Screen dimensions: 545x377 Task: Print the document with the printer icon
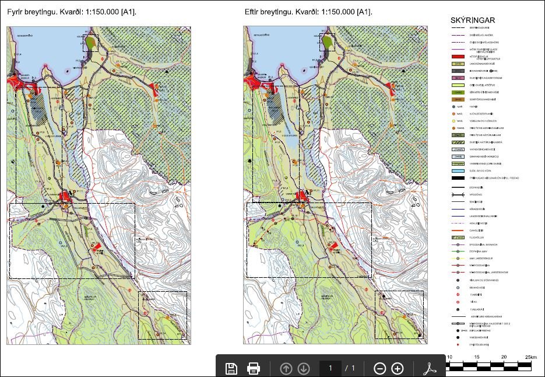point(254,368)
